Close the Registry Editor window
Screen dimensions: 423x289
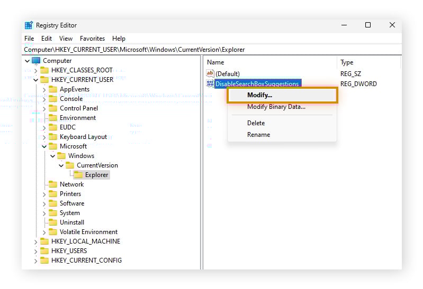tap(392, 25)
